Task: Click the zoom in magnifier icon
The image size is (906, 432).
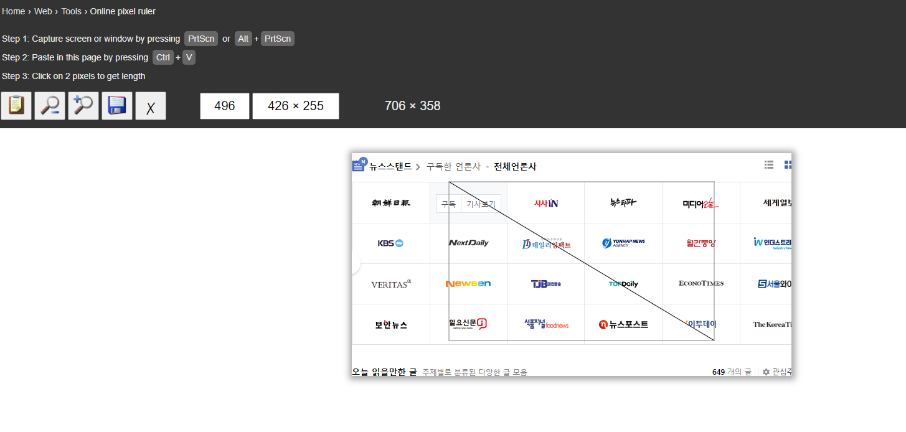Action: (x=83, y=106)
